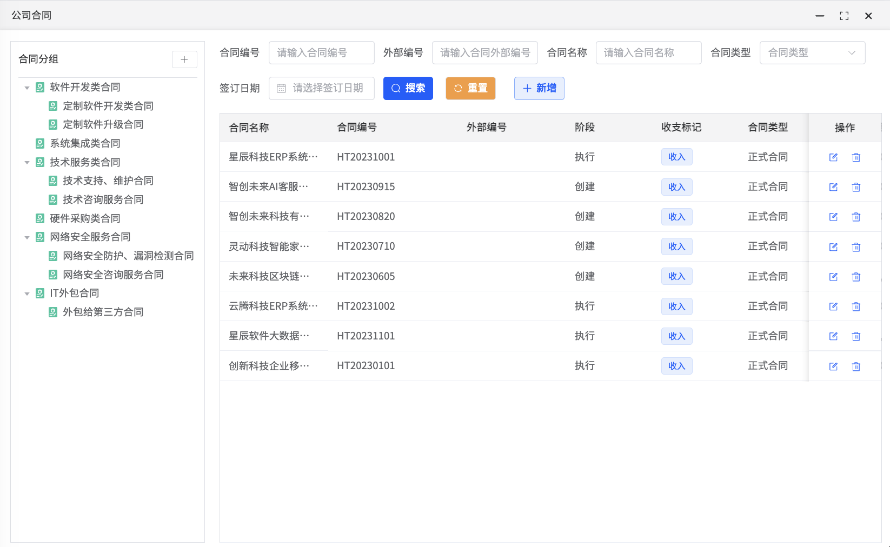Focus the 合同名称 input field
Screen dimensions: 890x547
(x=649, y=52)
